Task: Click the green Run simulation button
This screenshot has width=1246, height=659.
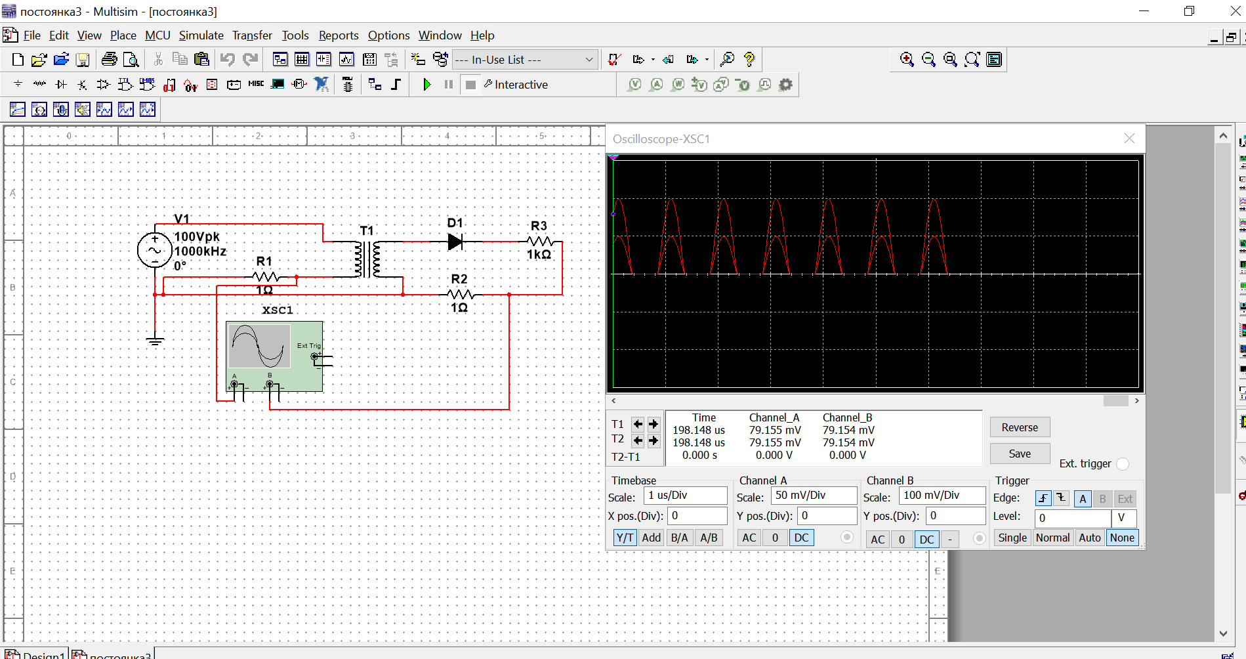Action: (427, 85)
